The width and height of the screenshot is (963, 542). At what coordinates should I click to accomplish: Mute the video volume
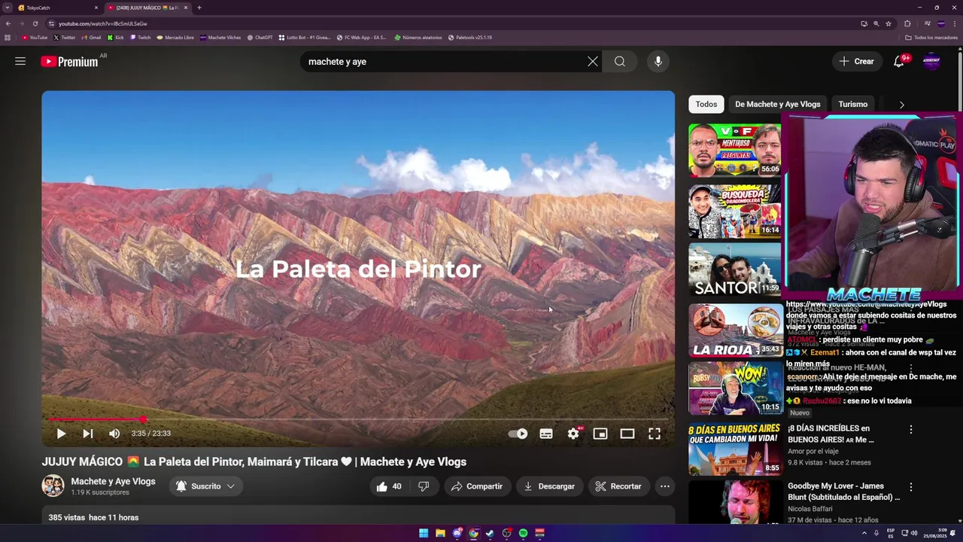[114, 434]
